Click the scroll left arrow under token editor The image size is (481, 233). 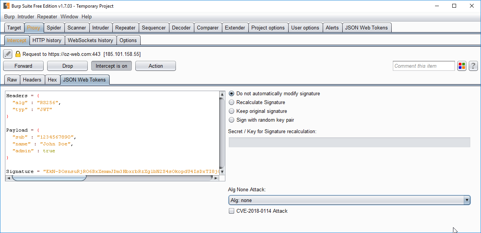coord(8,178)
